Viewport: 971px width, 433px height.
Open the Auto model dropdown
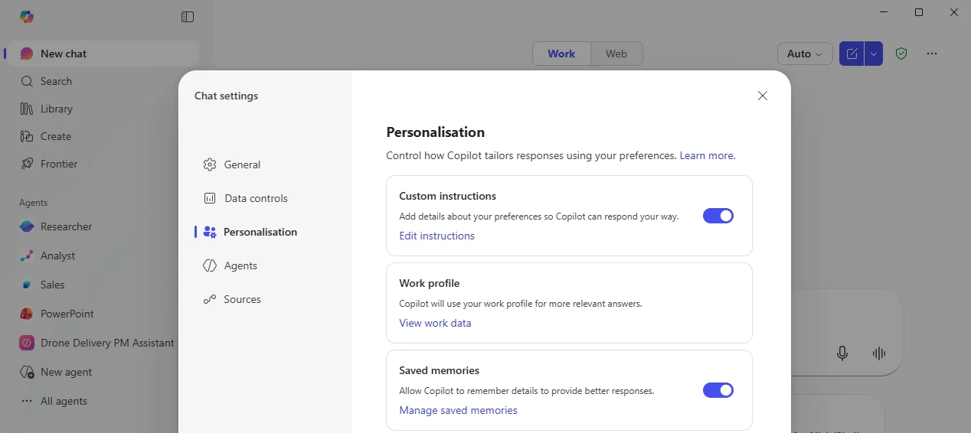pyautogui.click(x=805, y=54)
